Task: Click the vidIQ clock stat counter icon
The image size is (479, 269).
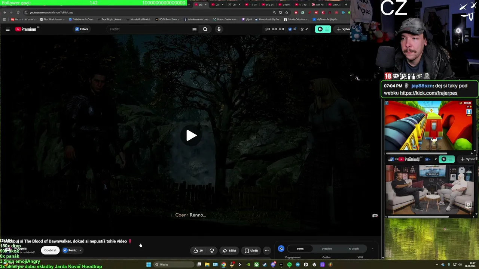Action: 266,29
